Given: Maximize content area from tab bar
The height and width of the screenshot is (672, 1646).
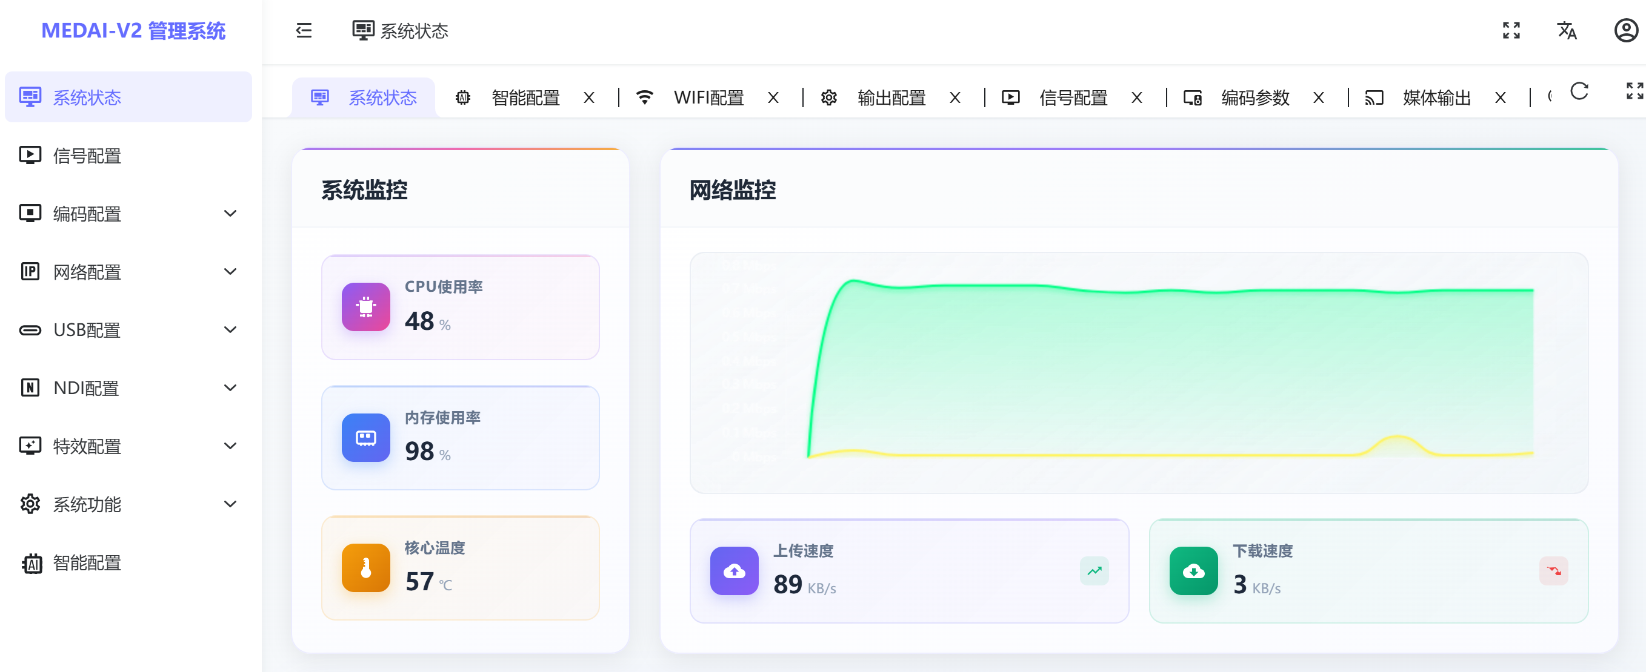Looking at the screenshot, I should point(1634,91).
